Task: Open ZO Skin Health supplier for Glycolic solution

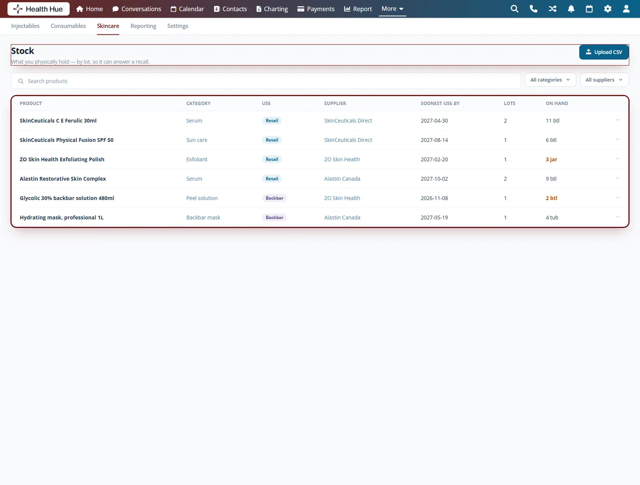Action: (342, 198)
